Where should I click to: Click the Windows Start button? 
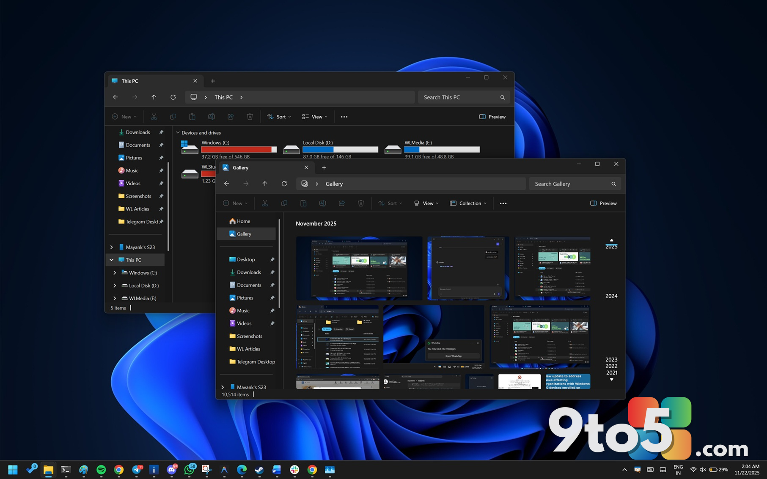click(x=13, y=470)
